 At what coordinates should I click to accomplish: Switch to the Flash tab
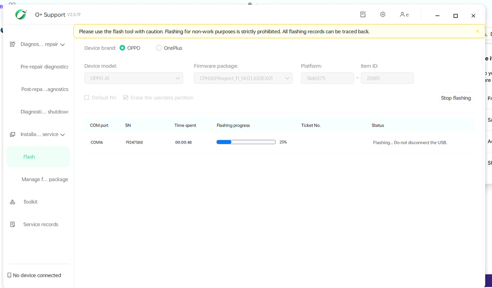point(29,157)
